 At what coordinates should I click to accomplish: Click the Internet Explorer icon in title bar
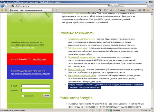tap(1, 2)
